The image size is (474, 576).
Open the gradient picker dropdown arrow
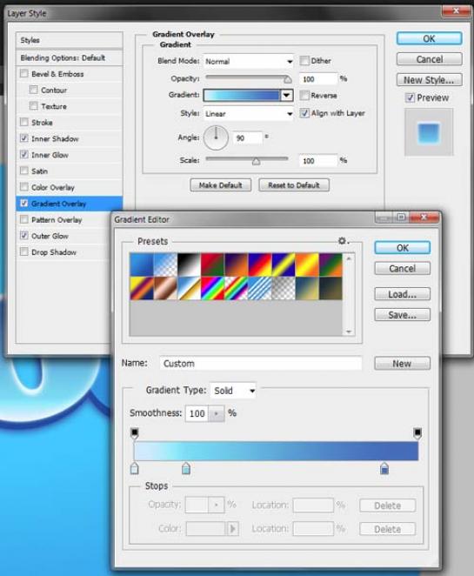[287, 96]
